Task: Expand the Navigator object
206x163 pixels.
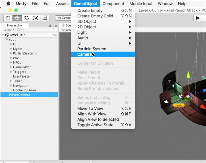Action: [11, 86]
